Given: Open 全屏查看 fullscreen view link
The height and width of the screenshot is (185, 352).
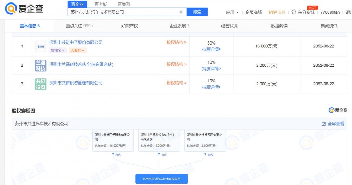Looking at the screenshot, I should (335, 124).
